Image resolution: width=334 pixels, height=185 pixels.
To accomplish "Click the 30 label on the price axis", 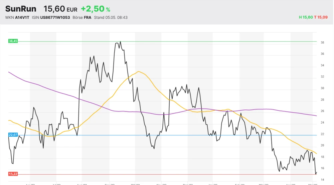I will (x=323, y=88).
